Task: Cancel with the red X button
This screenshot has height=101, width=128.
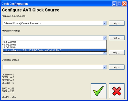Action: coord(117,91)
